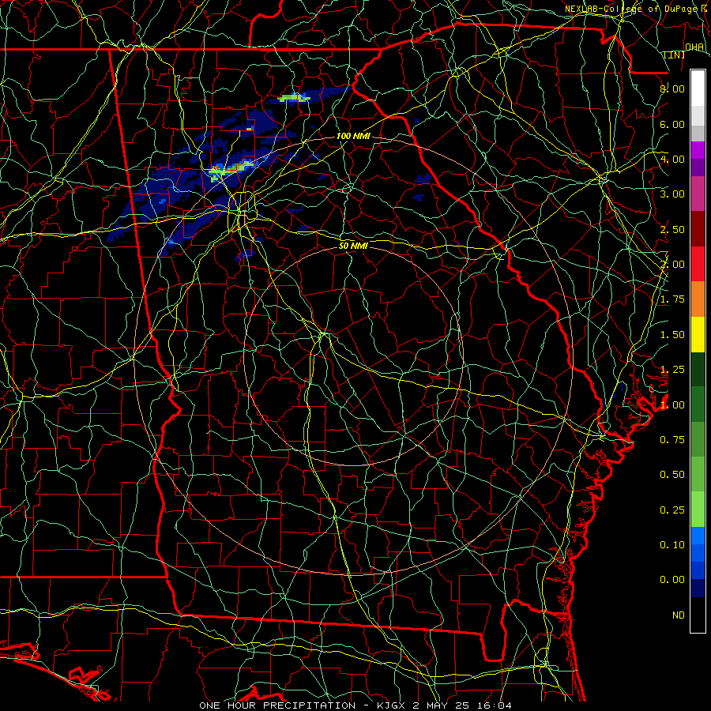This screenshot has width=711, height=711.
Task: Pick the bright red legend swatch
Action: click(698, 264)
